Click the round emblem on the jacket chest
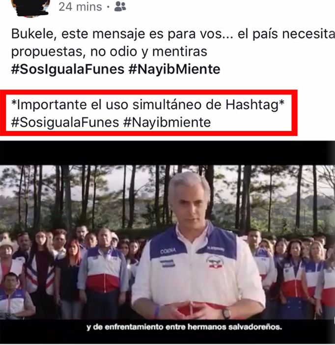The height and width of the screenshot is (345, 335). (215, 262)
